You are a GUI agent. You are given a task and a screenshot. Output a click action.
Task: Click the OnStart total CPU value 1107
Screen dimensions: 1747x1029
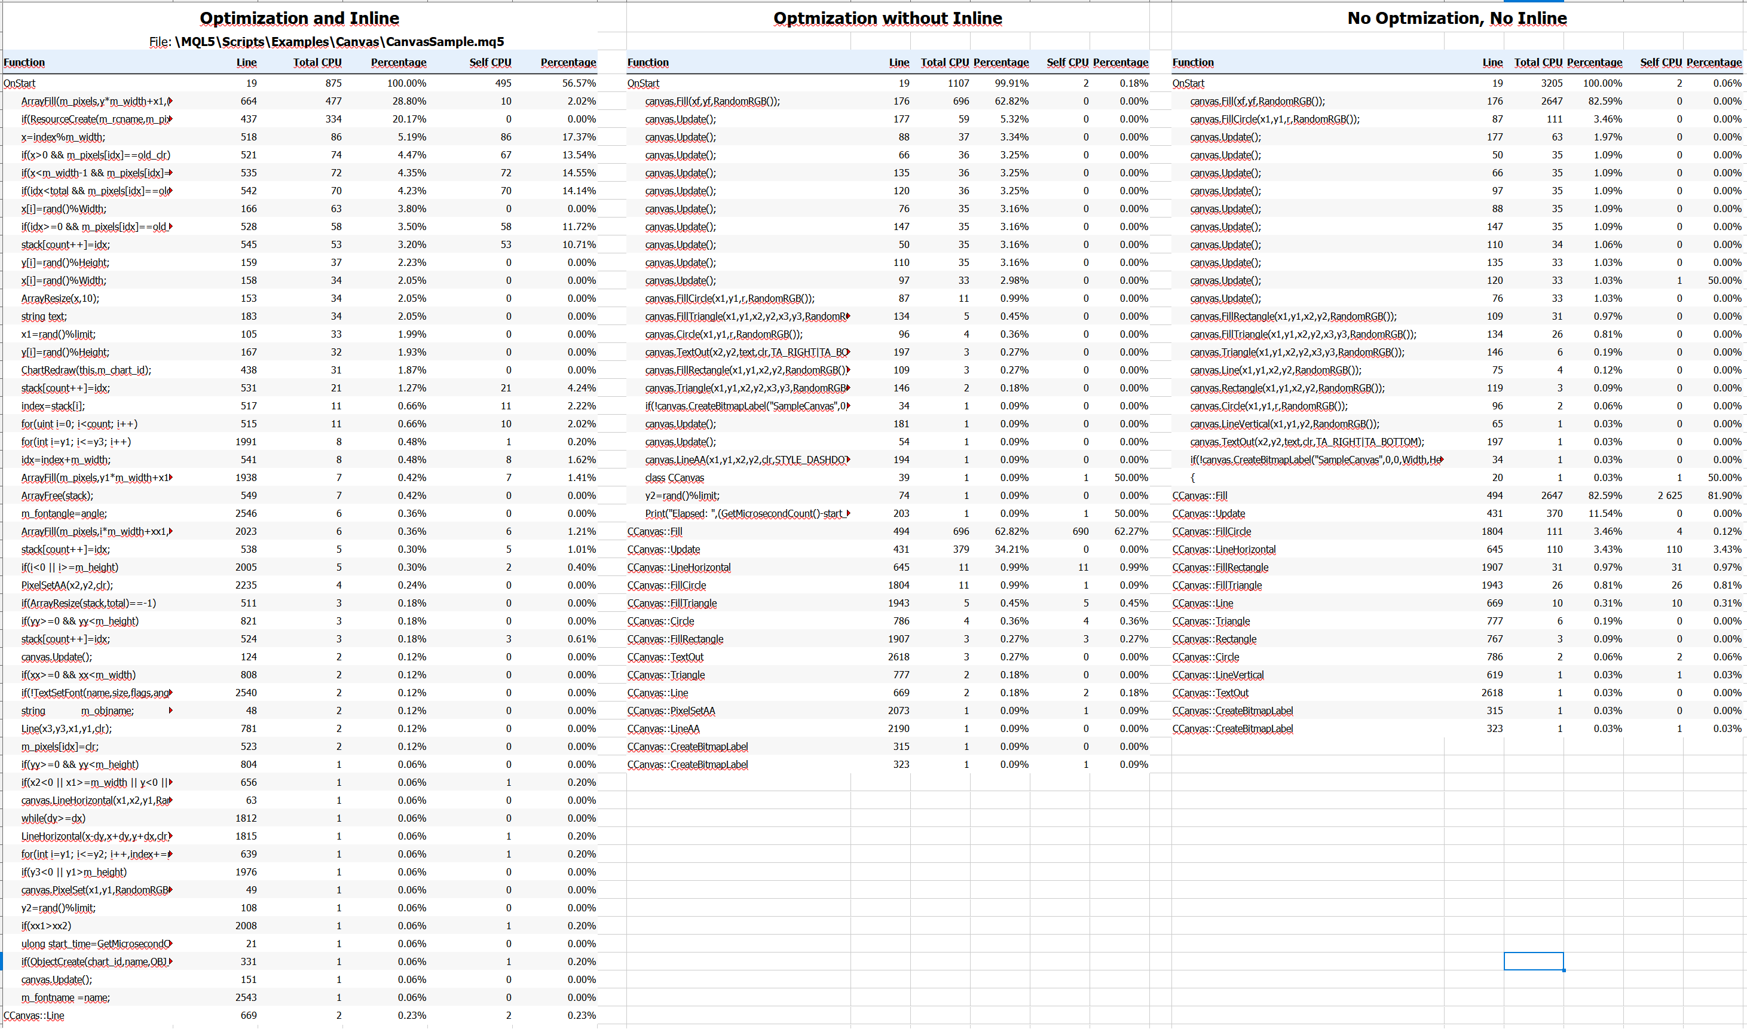point(959,83)
